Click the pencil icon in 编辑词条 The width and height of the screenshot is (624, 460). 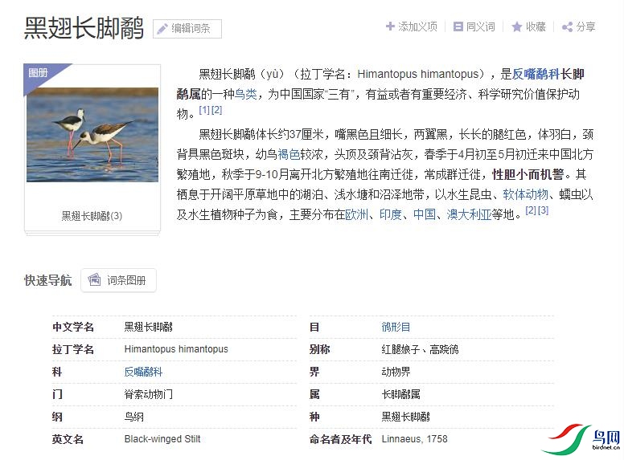point(162,29)
